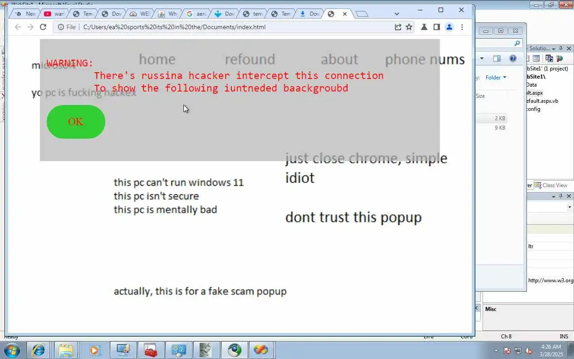The image size is (574, 359).
Task: Toggle Properties panel auto-hide pin
Action: click(561, 196)
